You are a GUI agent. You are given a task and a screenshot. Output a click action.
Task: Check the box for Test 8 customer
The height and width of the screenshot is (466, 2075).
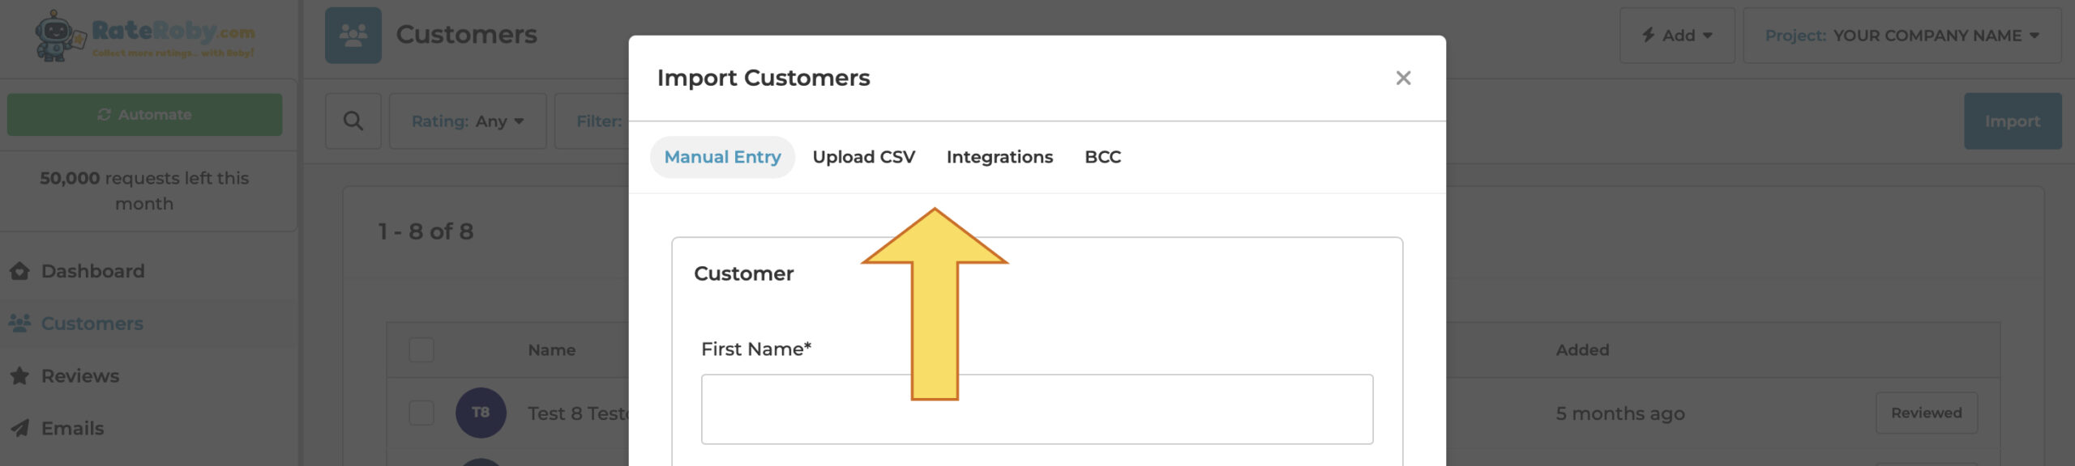421,413
